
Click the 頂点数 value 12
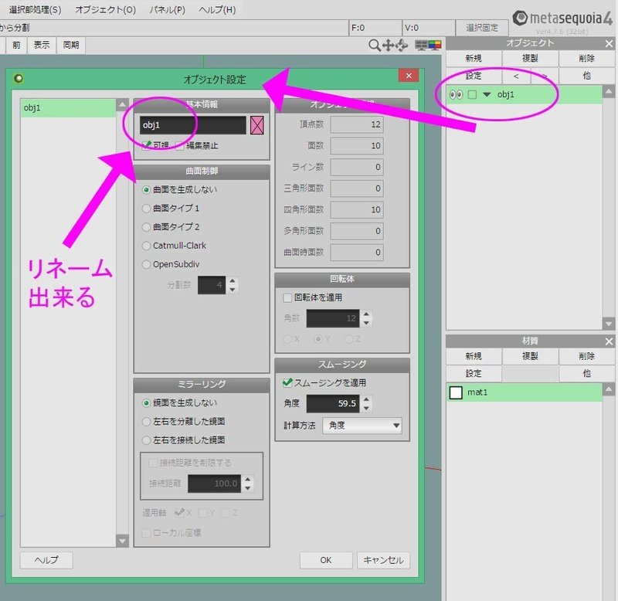pos(357,124)
